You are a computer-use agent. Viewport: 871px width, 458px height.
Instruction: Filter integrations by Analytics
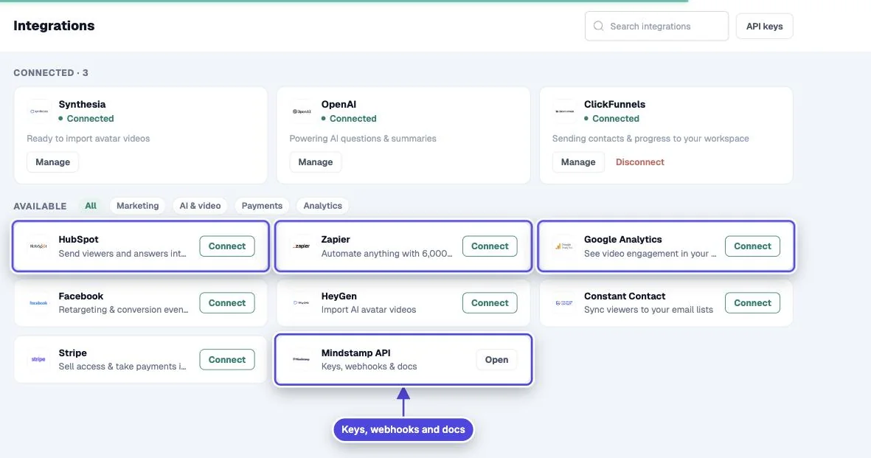(323, 206)
